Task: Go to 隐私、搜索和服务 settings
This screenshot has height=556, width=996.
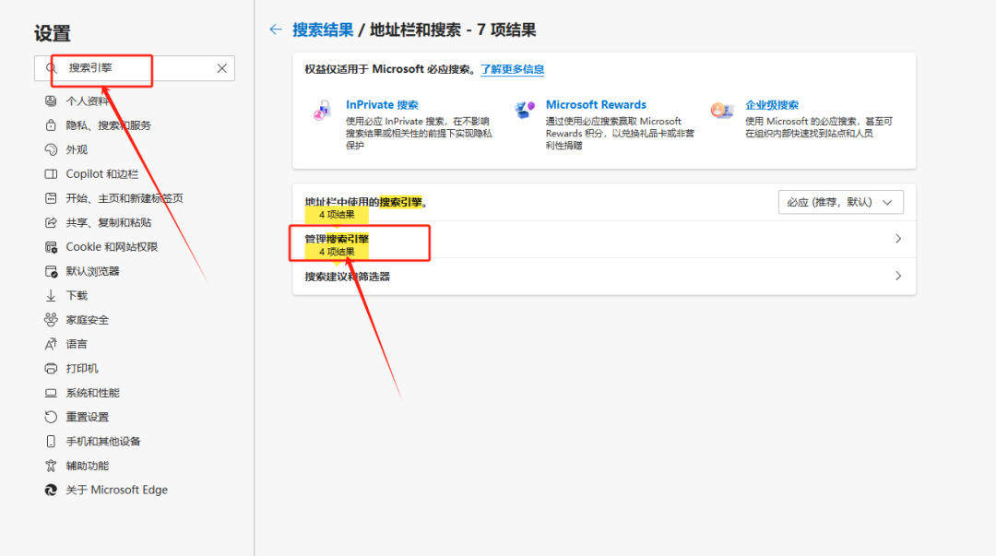Action: tap(109, 125)
